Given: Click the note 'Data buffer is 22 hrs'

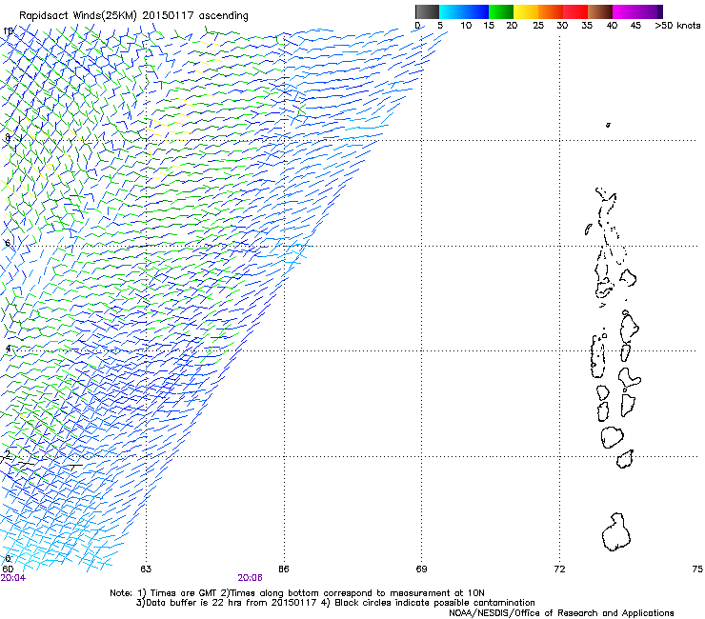Looking at the screenshot, I should point(193,603).
